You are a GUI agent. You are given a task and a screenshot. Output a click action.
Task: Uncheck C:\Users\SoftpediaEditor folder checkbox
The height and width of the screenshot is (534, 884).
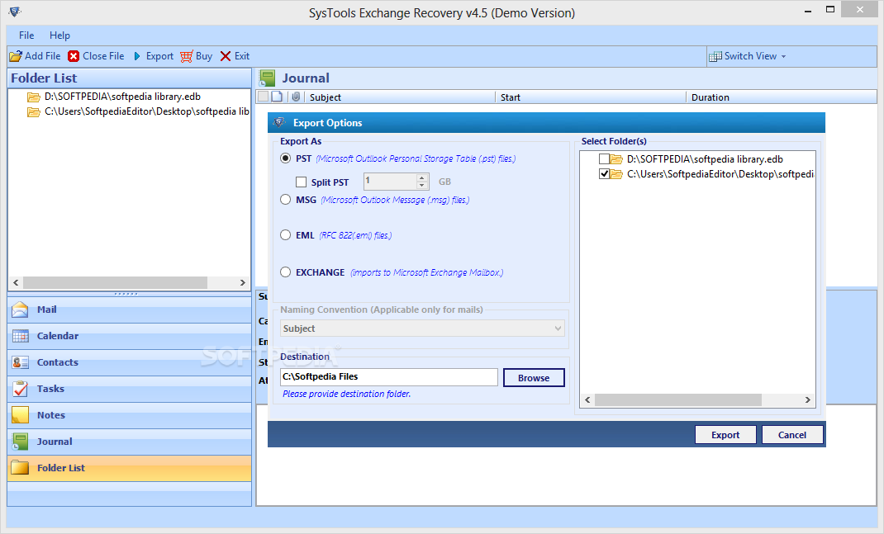(x=604, y=174)
